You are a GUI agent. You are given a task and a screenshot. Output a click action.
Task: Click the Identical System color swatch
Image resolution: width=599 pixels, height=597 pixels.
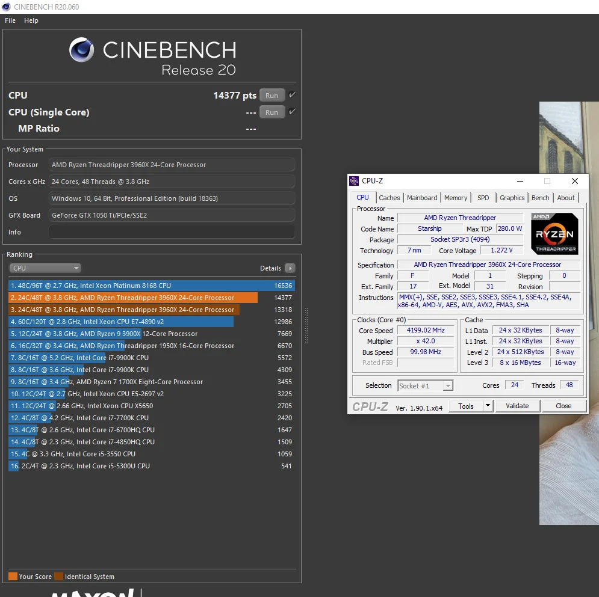(58, 577)
